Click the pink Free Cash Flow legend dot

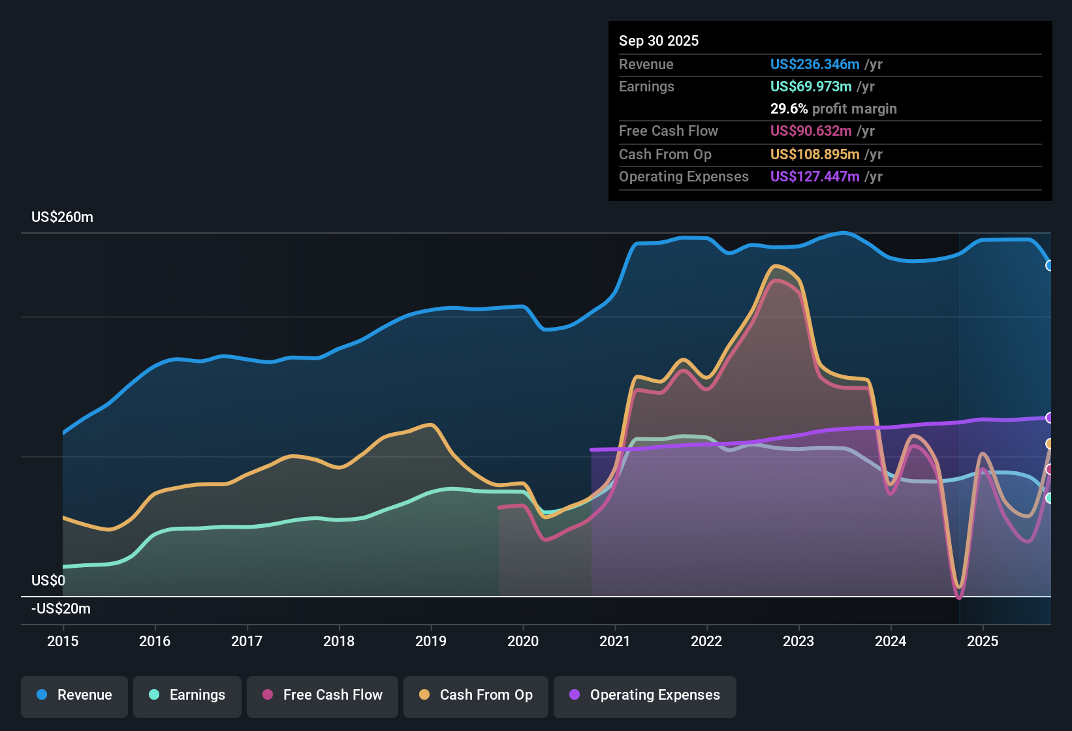266,695
